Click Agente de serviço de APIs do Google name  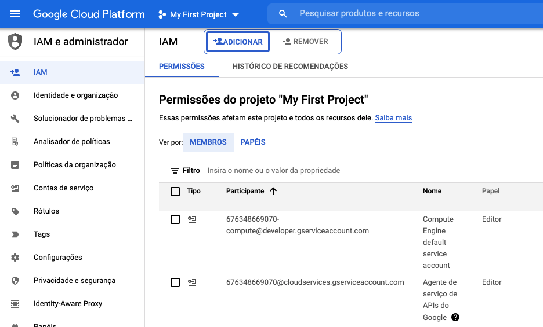point(440,300)
